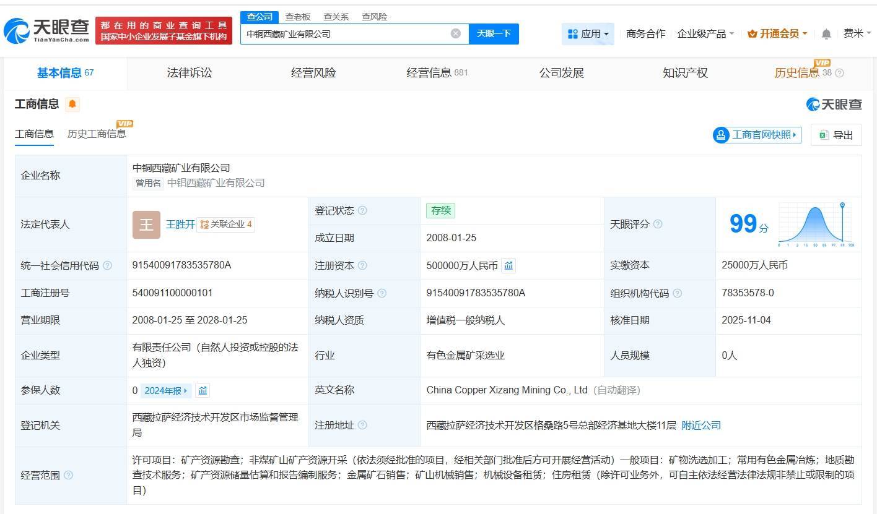877x514 pixels.
Task: Open the 应用 dropdown
Action: point(587,34)
